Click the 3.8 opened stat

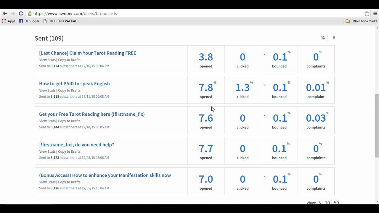pyautogui.click(x=206, y=57)
